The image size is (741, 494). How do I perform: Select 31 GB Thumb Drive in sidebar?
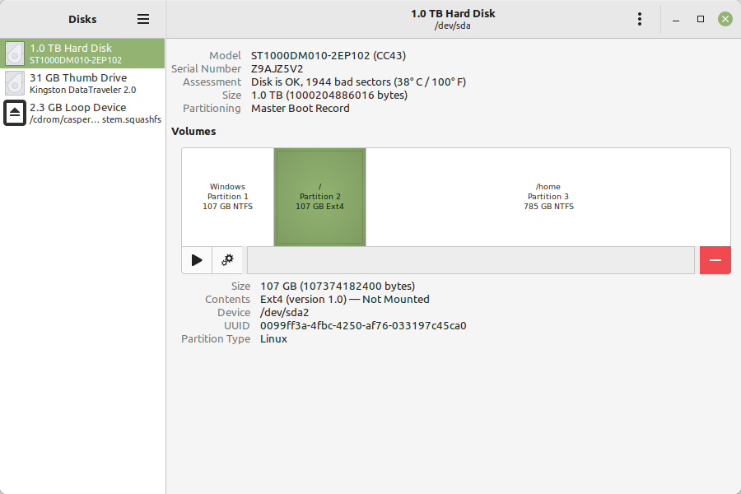click(82, 83)
